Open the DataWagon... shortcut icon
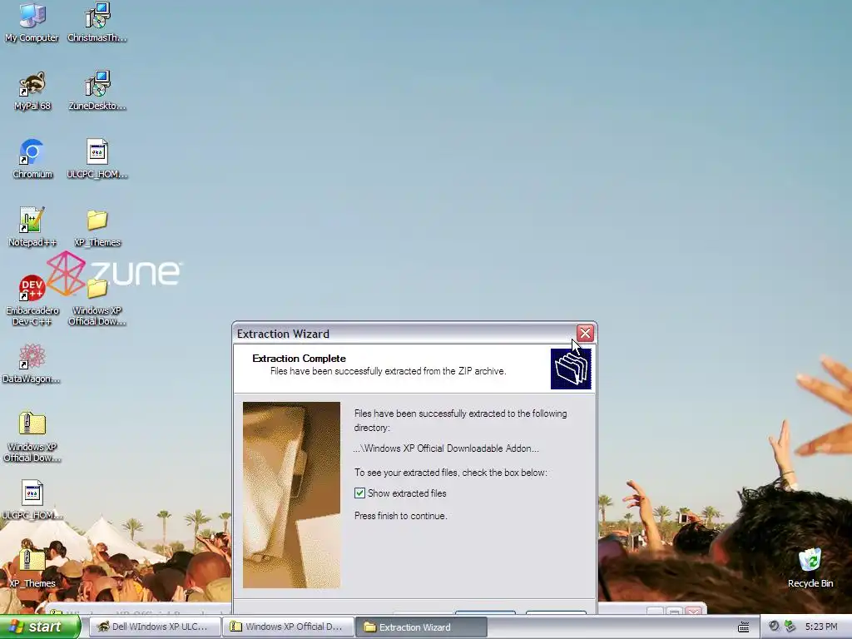Image resolution: width=852 pixels, height=639 pixels. [32, 364]
